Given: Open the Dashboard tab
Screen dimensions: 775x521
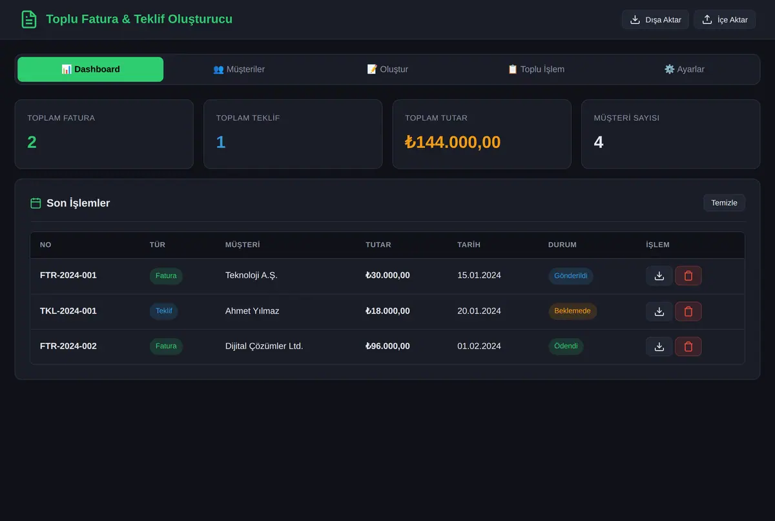Looking at the screenshot, I should (90, 69).
